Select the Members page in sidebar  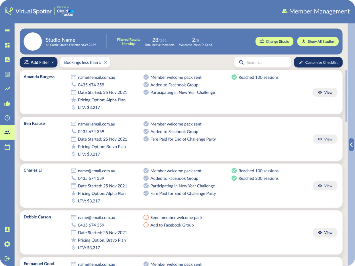pos(7,133)
